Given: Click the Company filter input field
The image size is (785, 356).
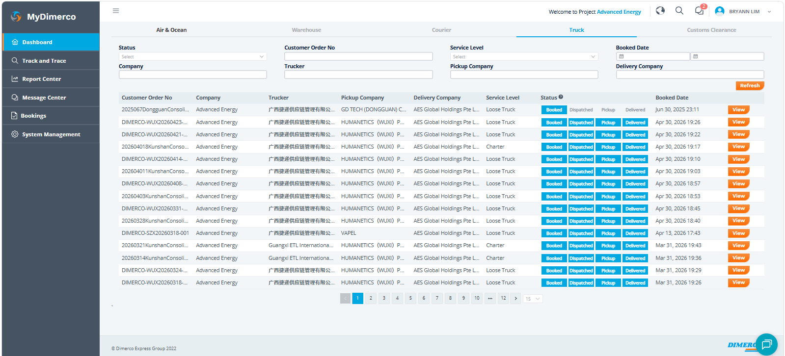Looking at the screenshot, I should click(193, 75).
